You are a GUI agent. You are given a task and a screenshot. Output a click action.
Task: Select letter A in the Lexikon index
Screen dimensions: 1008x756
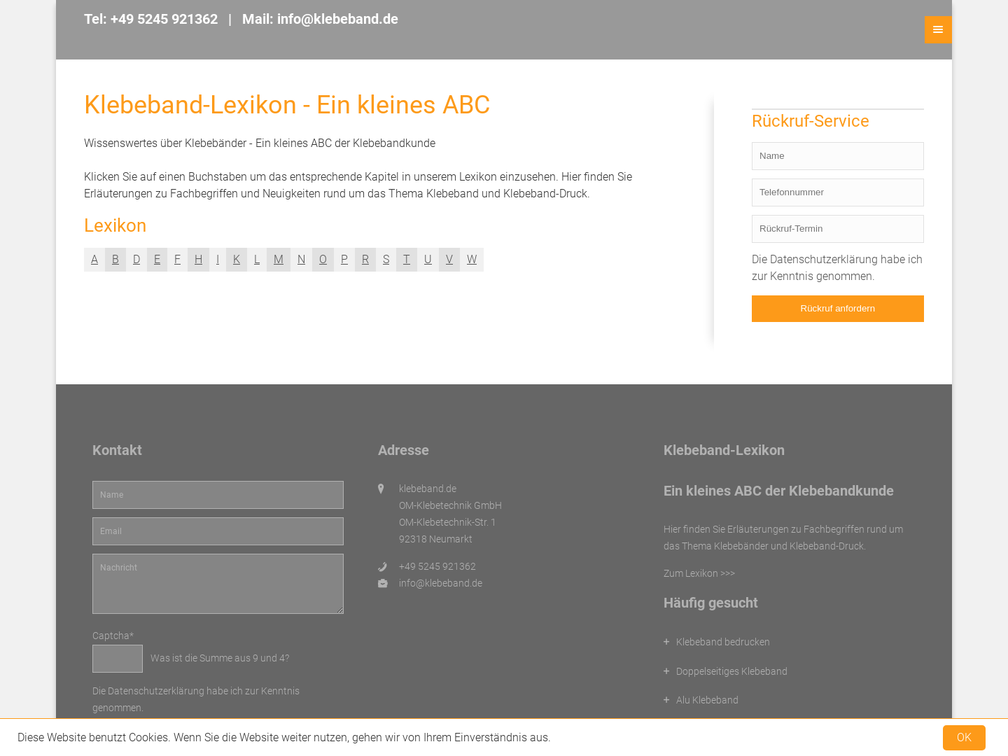[94, 260]
